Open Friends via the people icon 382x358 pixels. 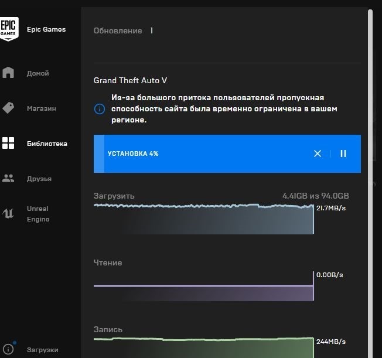[8, 179]
